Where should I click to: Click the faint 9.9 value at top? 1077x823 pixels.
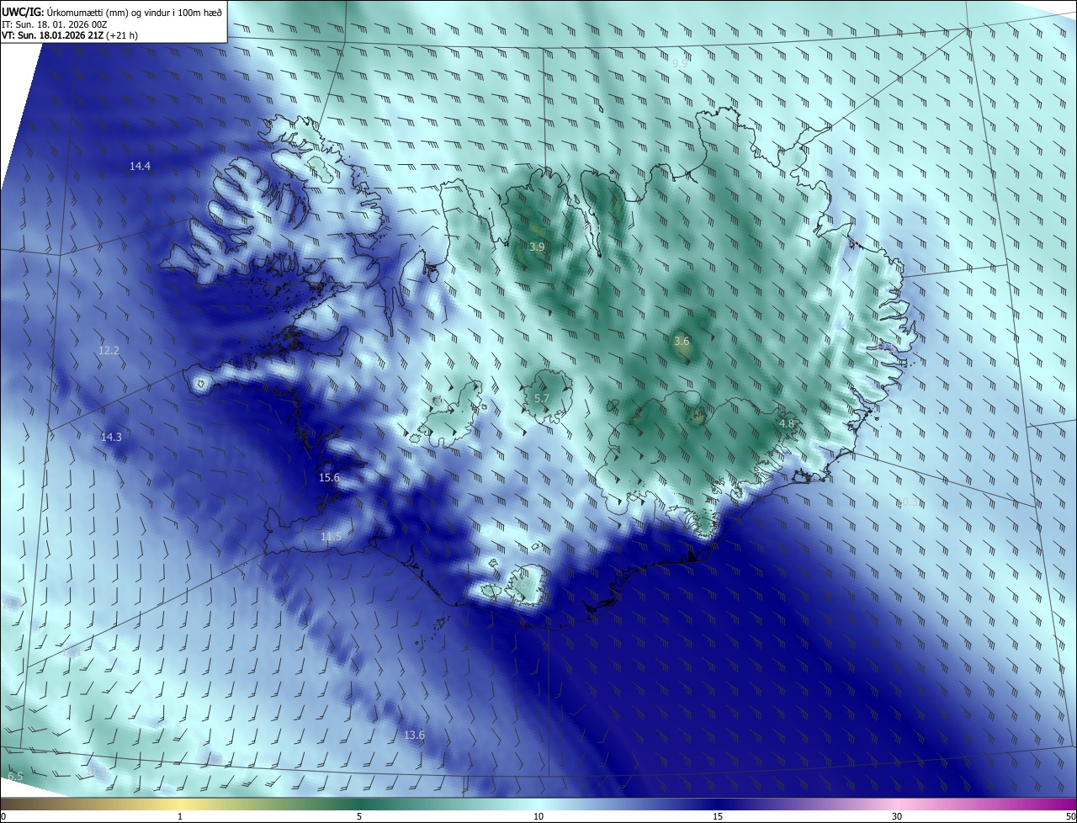pyautogui.click(x=680, y=63)
